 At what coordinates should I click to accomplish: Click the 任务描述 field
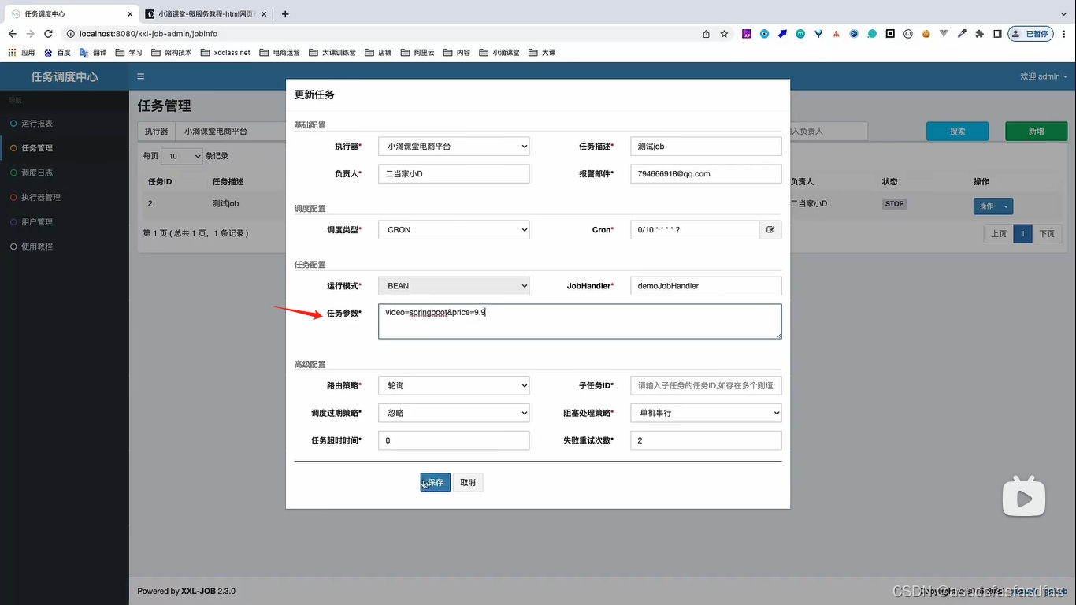706,147
